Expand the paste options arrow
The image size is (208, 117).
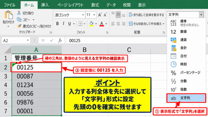(x=8, y=27)
